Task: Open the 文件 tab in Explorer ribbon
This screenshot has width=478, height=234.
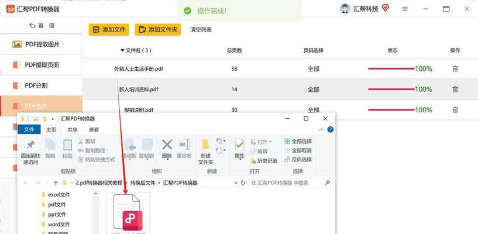Action: tap(29, 129)
